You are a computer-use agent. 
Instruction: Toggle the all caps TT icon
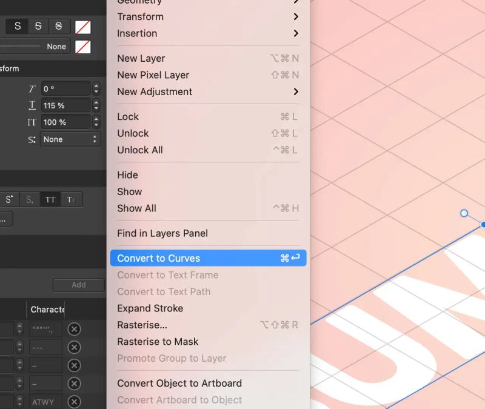[50, 199]
